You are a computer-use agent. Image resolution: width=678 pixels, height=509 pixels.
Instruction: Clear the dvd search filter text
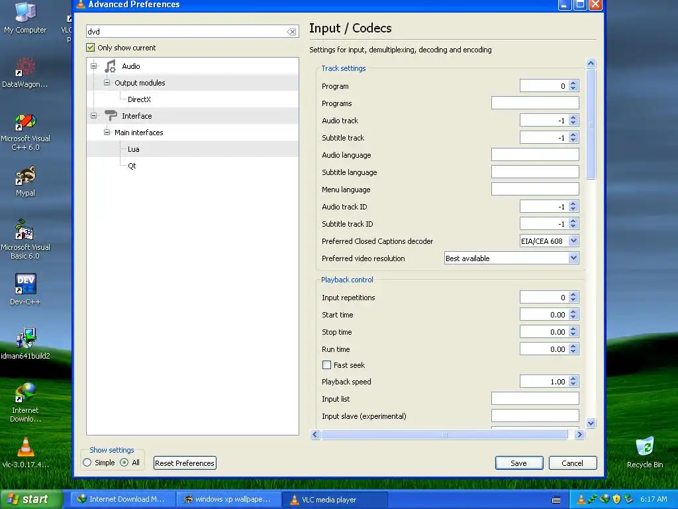(x=292, y=32)
